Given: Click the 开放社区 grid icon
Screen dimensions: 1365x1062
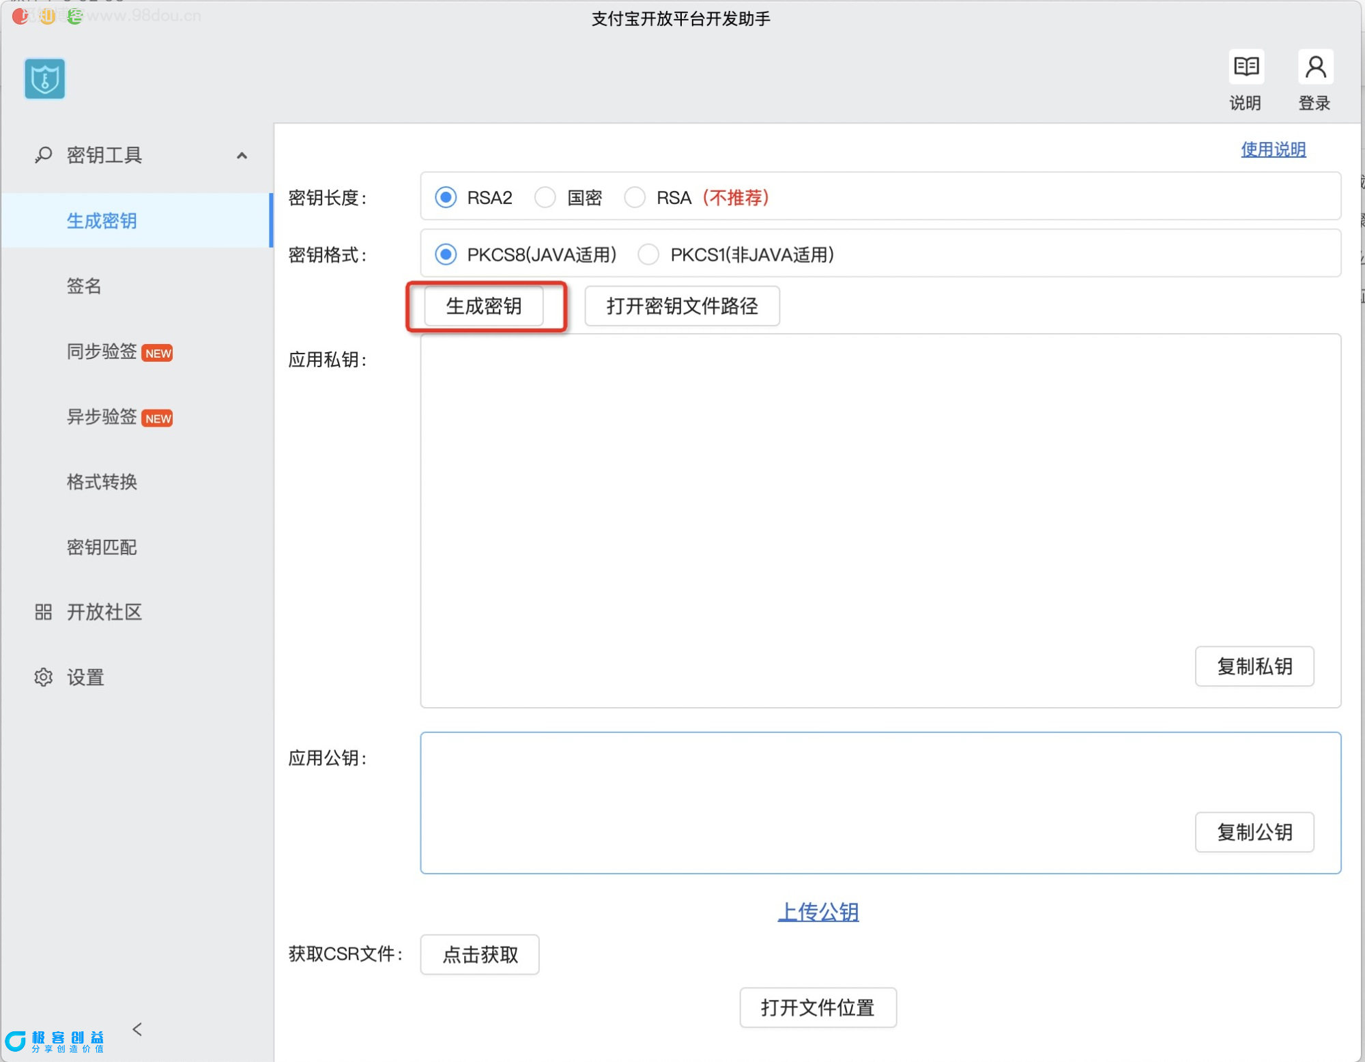Looking at the screenshot, I should 43,612.
